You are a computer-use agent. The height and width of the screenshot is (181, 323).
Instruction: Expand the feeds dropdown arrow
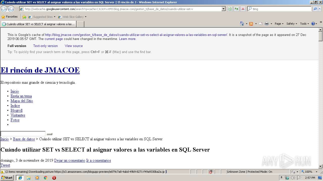click(x=256, y=24)
